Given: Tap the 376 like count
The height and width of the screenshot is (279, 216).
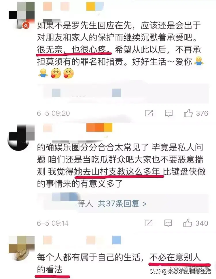Looking at the screenshot, I should [x=202, y=113].
